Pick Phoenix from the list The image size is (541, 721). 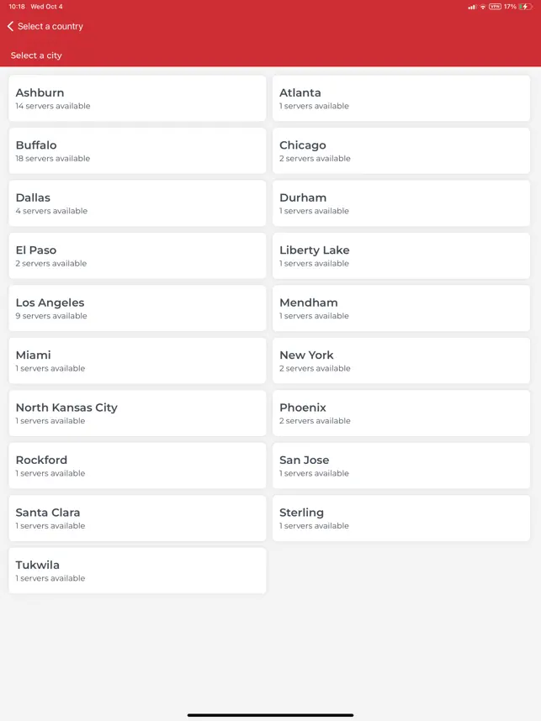click(x=401, y=413)
